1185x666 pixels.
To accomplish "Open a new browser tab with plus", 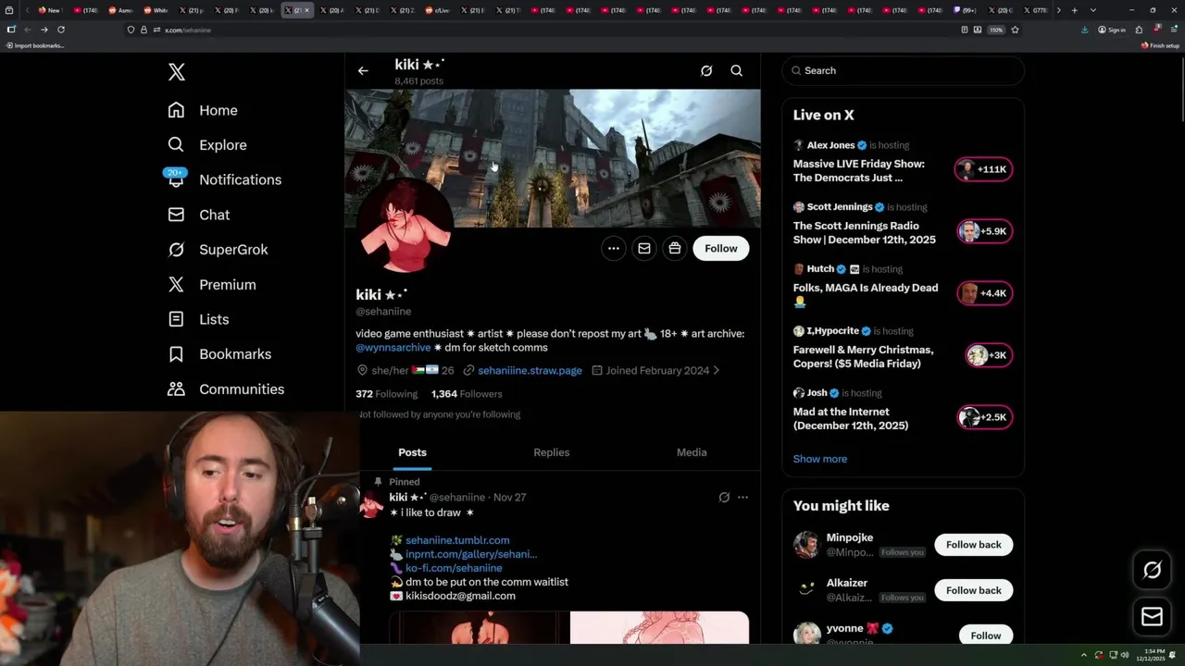I will pyautogui.click(x=1074, y=10).
